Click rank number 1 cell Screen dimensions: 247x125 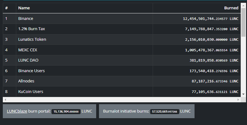[9, 19]
